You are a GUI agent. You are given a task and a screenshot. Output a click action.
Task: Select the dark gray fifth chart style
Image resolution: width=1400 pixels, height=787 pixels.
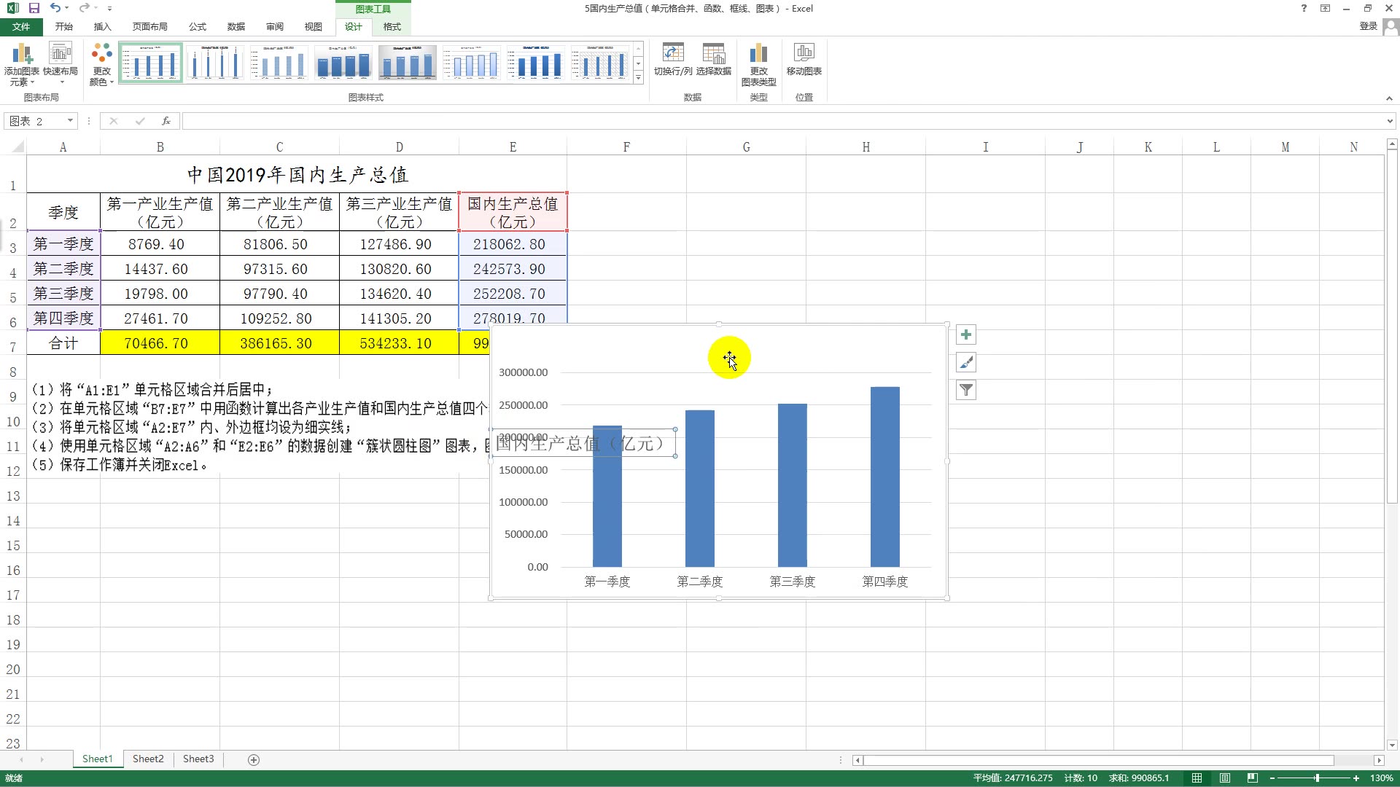click(x=408, y=63)
